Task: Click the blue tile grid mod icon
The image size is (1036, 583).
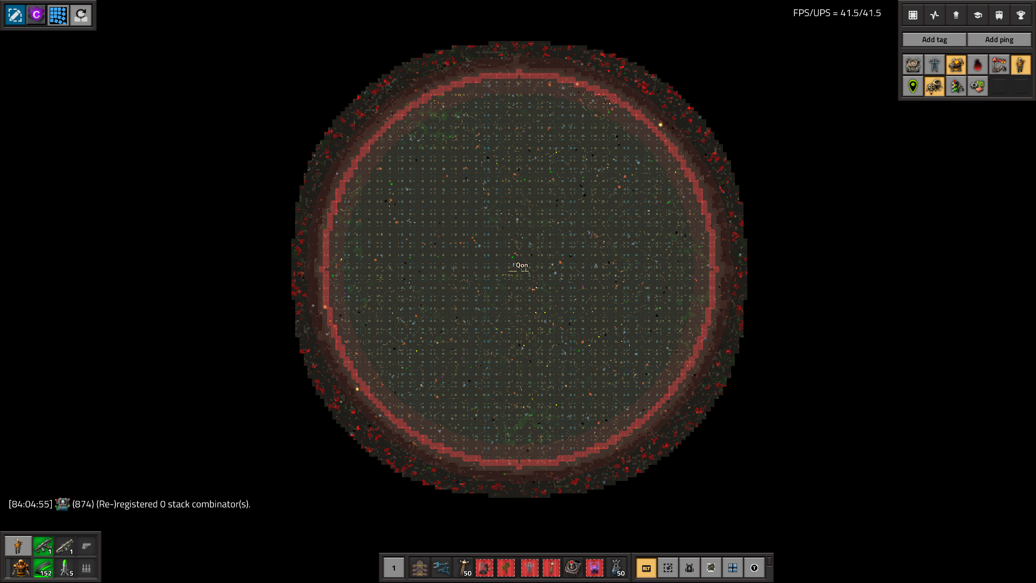Action: (x=58, y=15)
